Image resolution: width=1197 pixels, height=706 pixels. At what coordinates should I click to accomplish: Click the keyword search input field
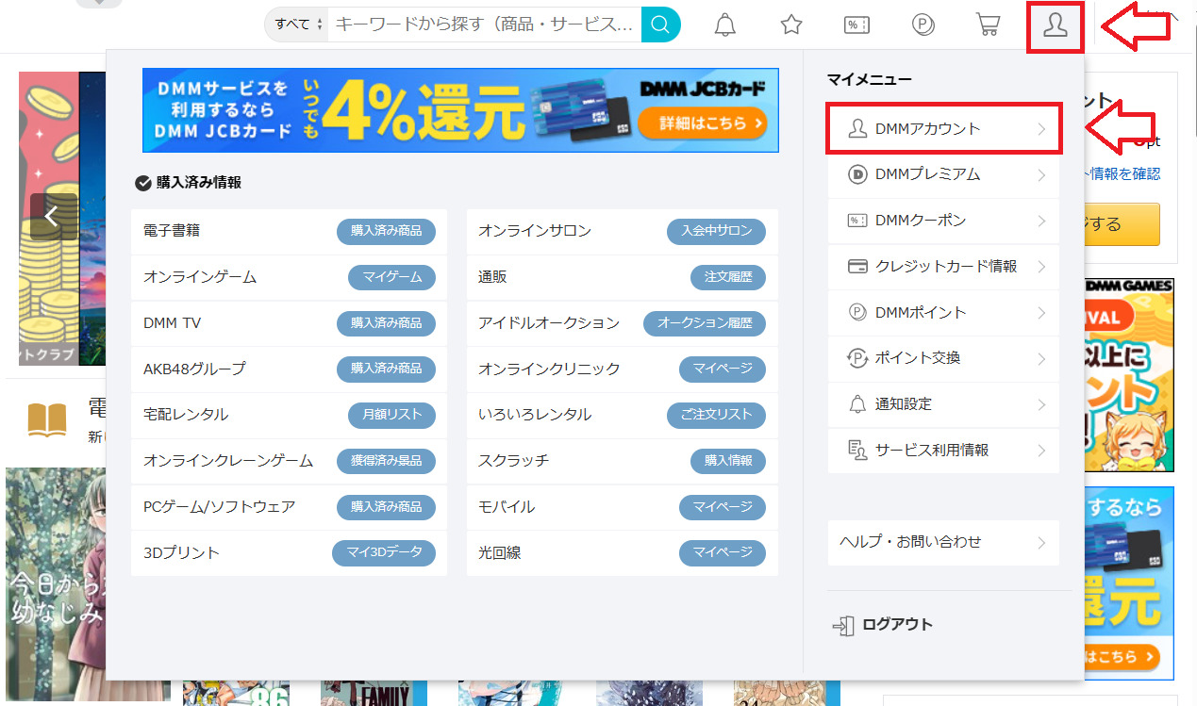(x=485, y=25)
